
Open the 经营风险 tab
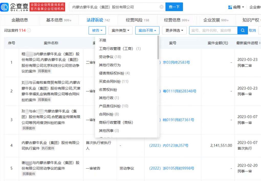tap(137, 20)
